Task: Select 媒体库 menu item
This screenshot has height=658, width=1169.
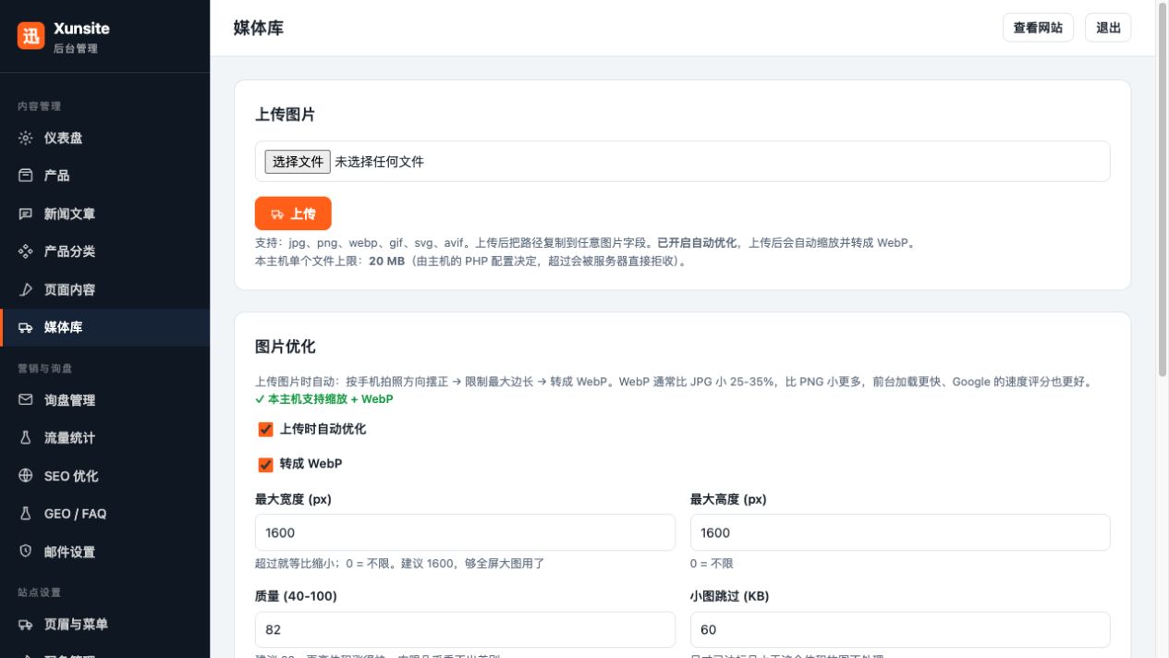Action: pyautogui.click(x=104, y=327)
